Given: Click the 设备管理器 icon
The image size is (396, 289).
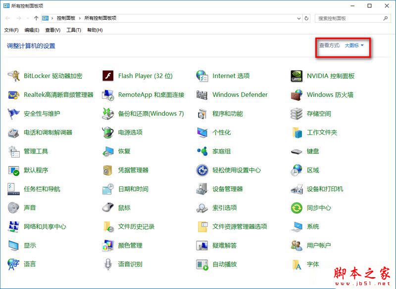Looking at the screenshot, I should pos(202,189).
